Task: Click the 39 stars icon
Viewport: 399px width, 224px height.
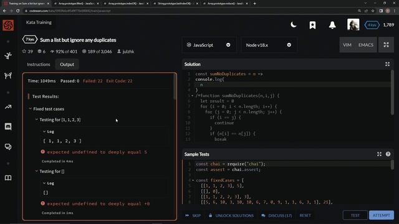Action: point(24,51)
